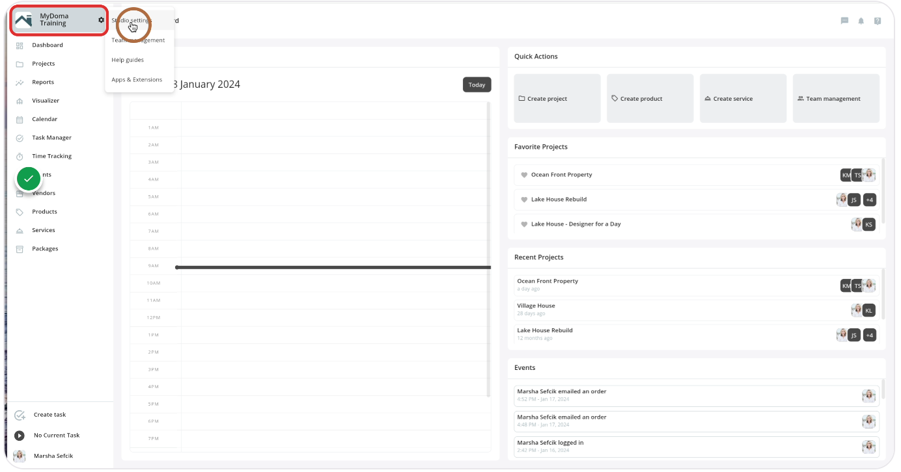This screenshot has height=472, width=901.
Task: Open Services from the sidebar
Action: point(44,230)
